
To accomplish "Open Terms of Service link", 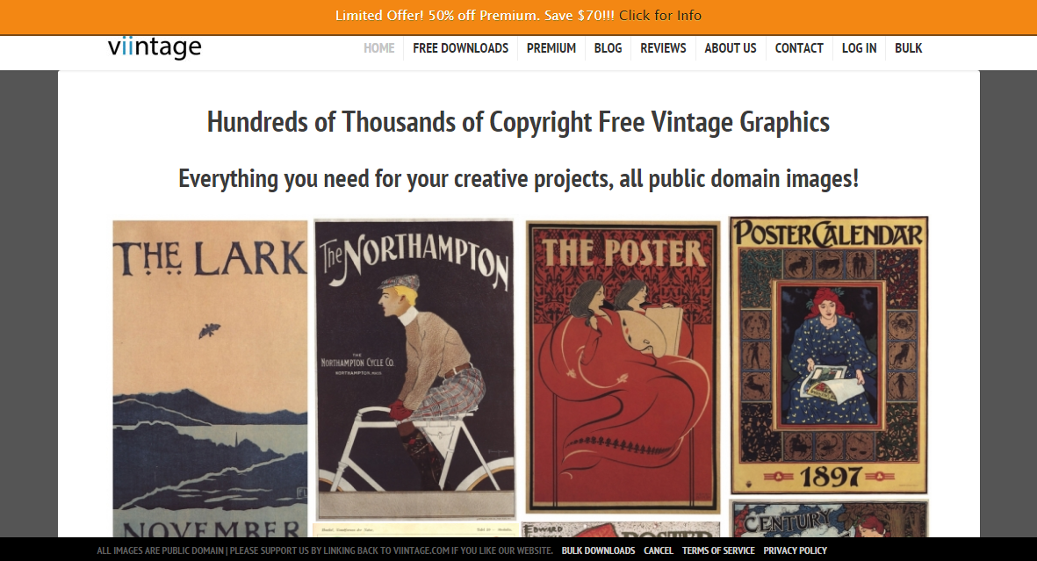I will [718, 550].
